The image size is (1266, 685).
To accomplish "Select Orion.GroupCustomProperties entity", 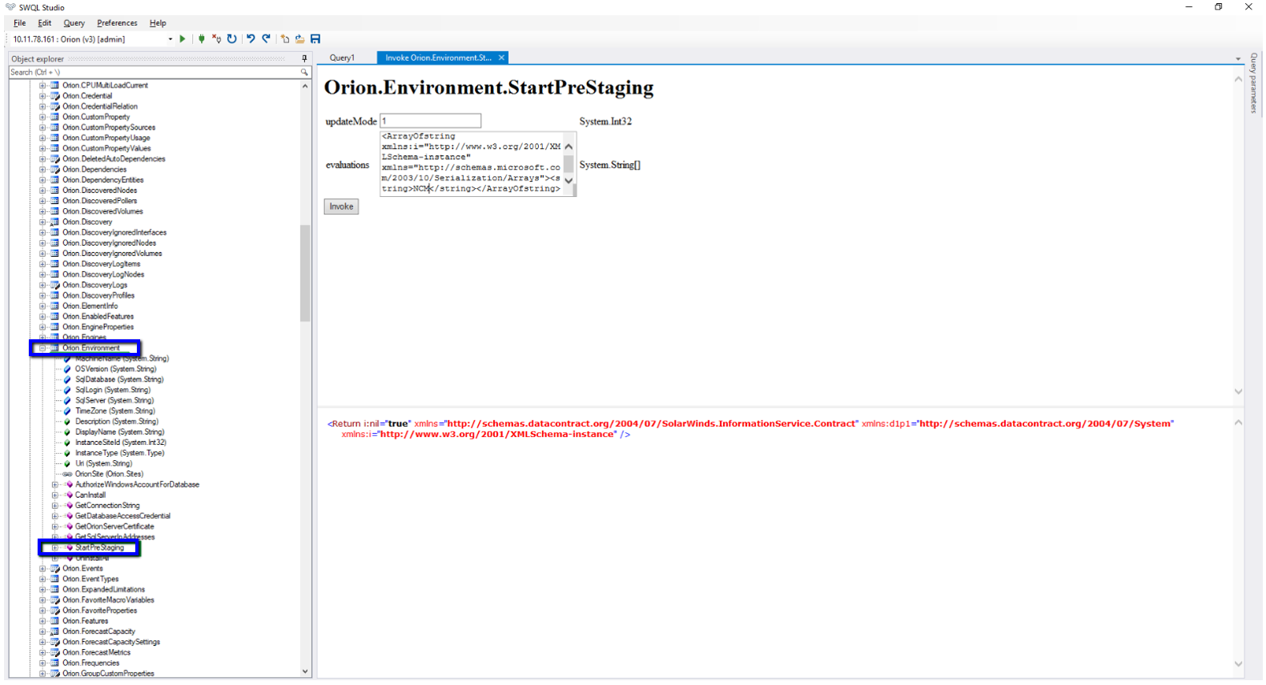I will (109, 674).
